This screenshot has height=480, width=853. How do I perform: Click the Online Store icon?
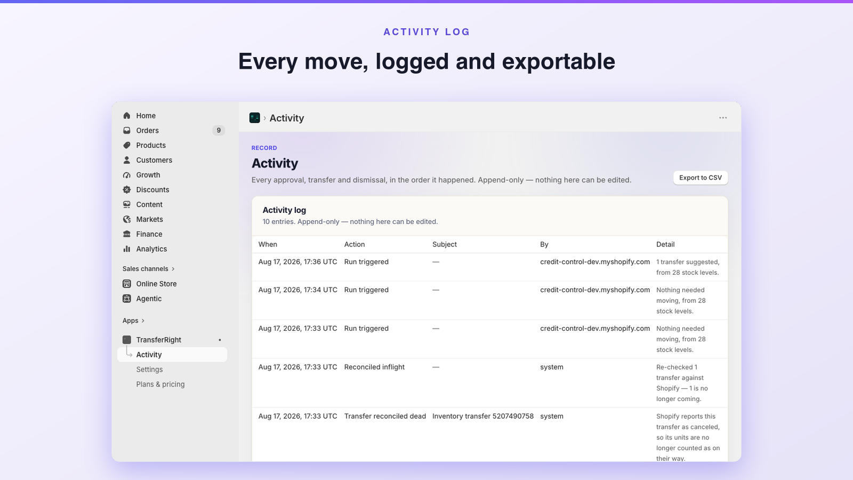(127, 284)
